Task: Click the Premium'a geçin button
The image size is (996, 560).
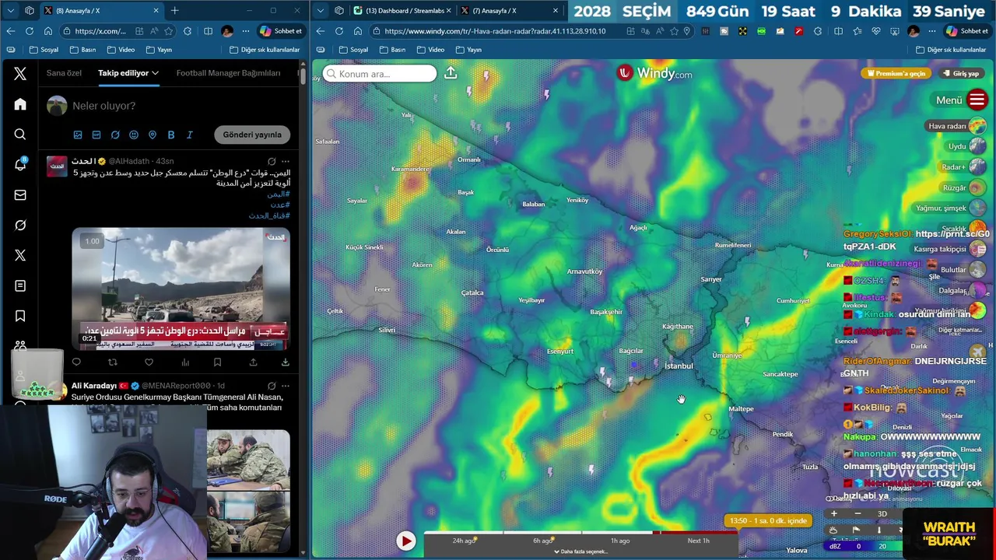Action: pos(896,73)
